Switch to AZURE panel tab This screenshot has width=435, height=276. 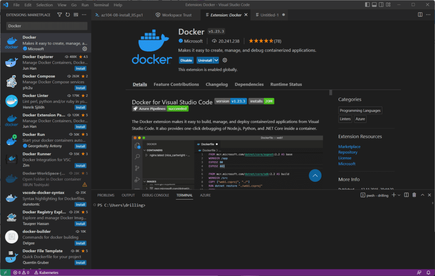pyautogui.click(x=205, y=195)
